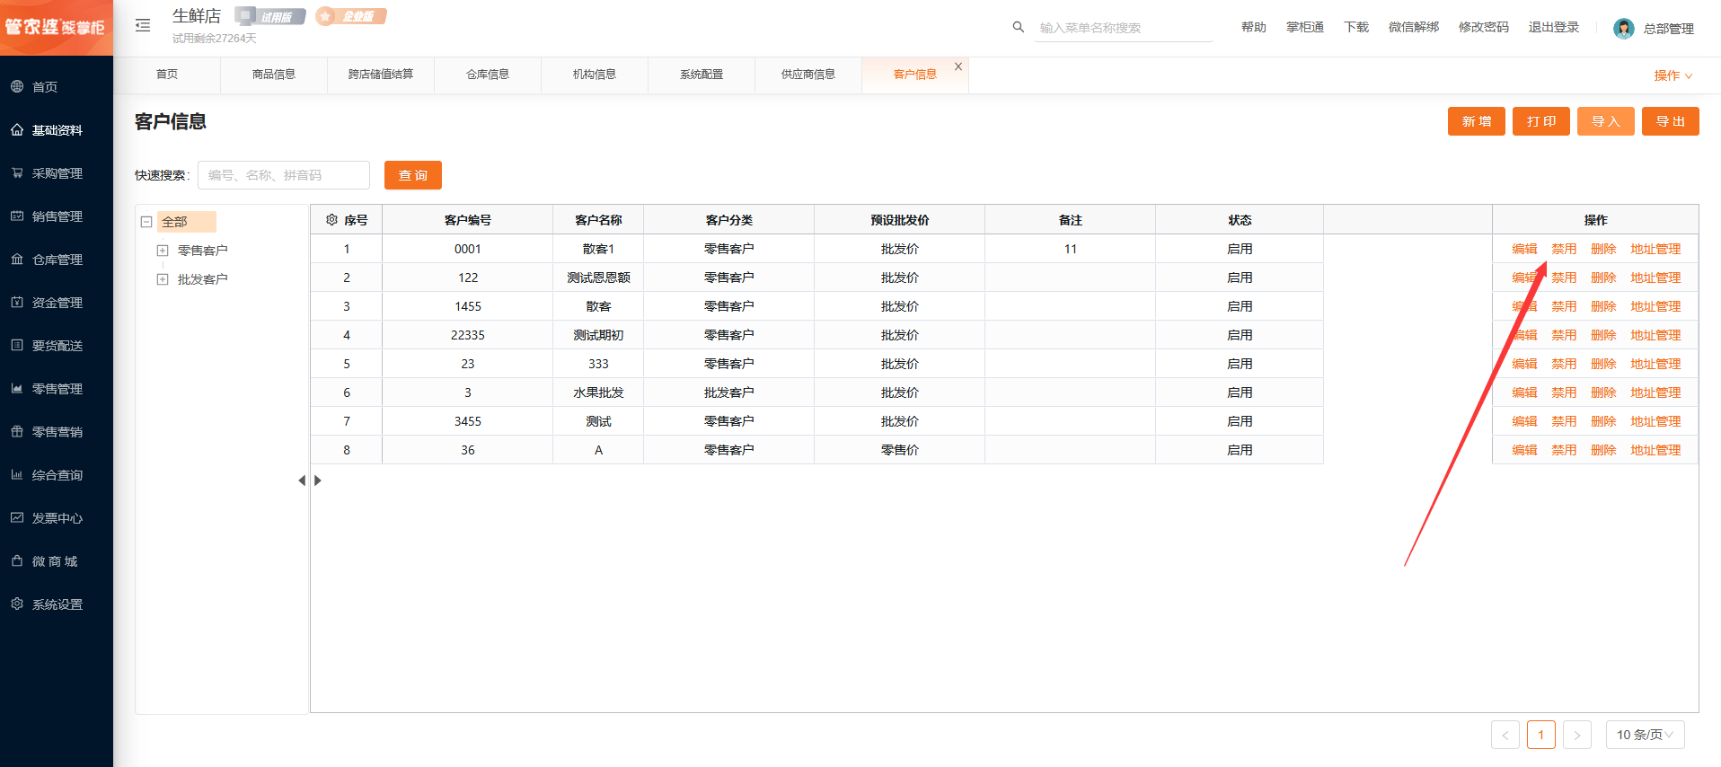
Task: Click 删除 for customer 散客1
Action: (x=1603, y=249)
